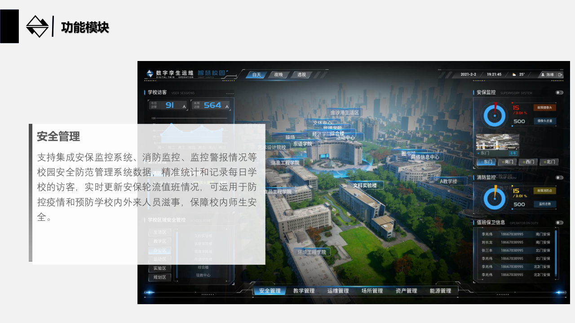The height and width of the screenshot is (323, 575).
Task: Click the user avatar icon beside 陈雄
Action: (x=543, y=74)
